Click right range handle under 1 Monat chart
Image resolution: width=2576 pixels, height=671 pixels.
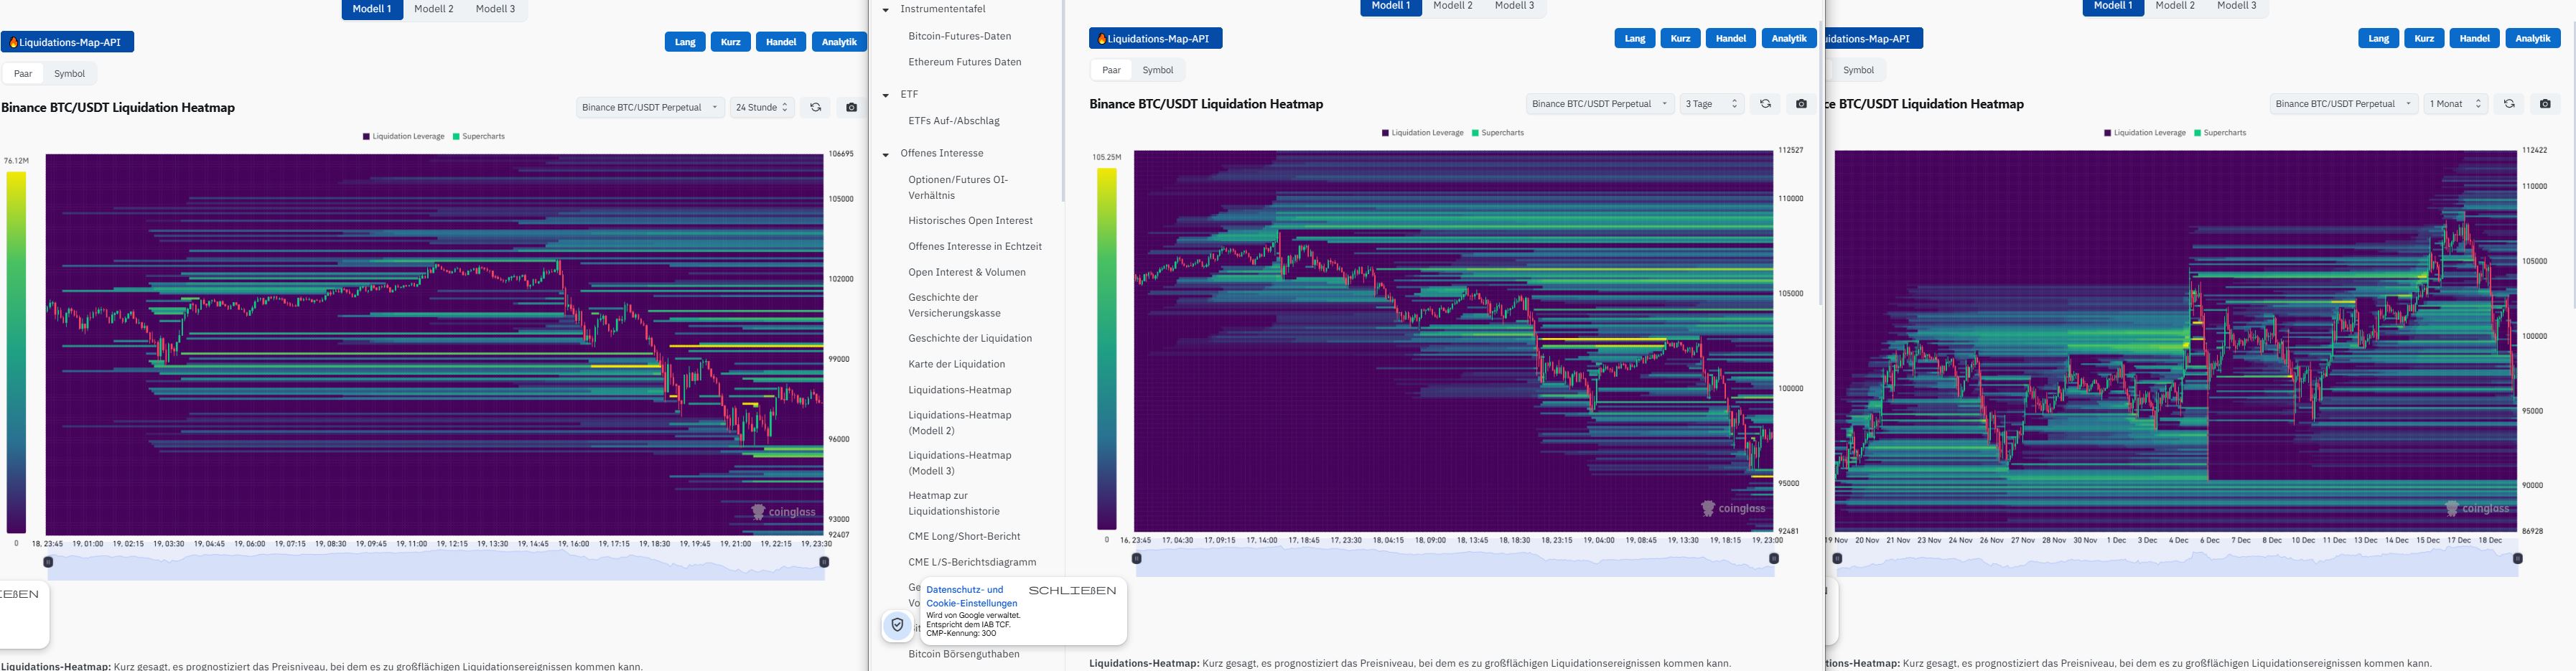(x=2518, y=558)
